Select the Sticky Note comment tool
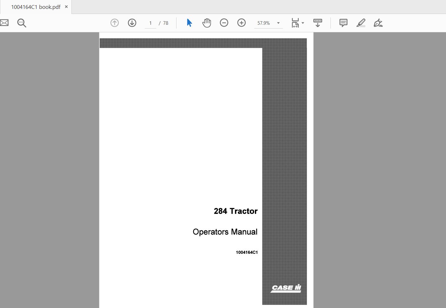This screenshot has height=308, width=446. click(x=343, y=22)
